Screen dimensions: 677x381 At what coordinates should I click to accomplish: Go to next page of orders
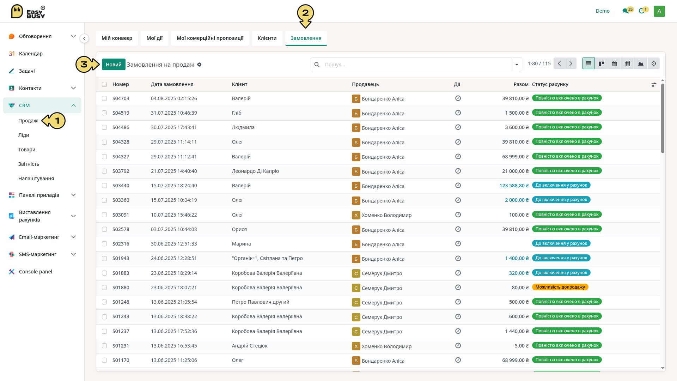point(571,64)
